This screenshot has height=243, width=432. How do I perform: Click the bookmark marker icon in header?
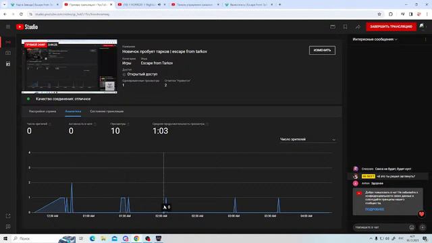pyautogui.click(x=345, y=27)
